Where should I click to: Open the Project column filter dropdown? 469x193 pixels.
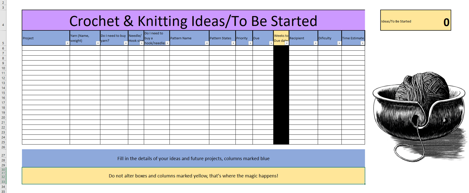coord(68,43)
